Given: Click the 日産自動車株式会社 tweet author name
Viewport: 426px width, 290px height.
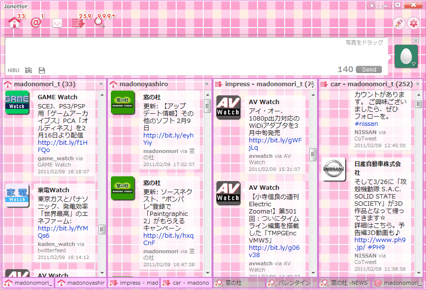Looking at the screenshot, I should tap(378, 168).
